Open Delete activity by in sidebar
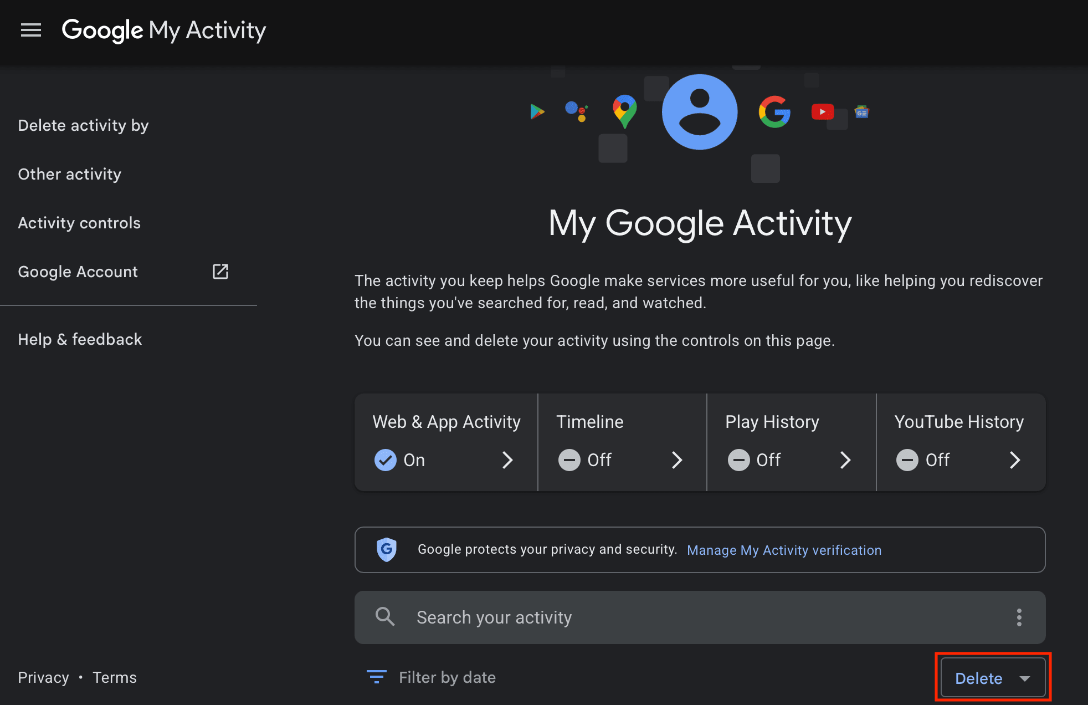The image size is (1088, 705). pos(83,125)
